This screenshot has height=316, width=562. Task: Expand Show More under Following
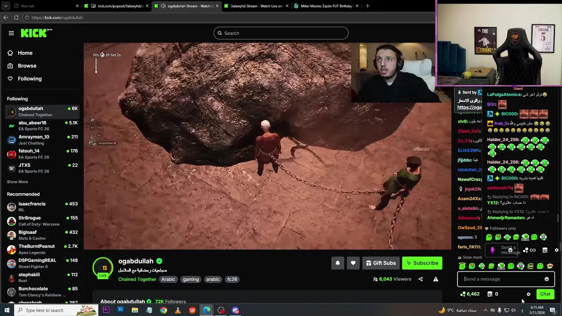tap(17, 182)
